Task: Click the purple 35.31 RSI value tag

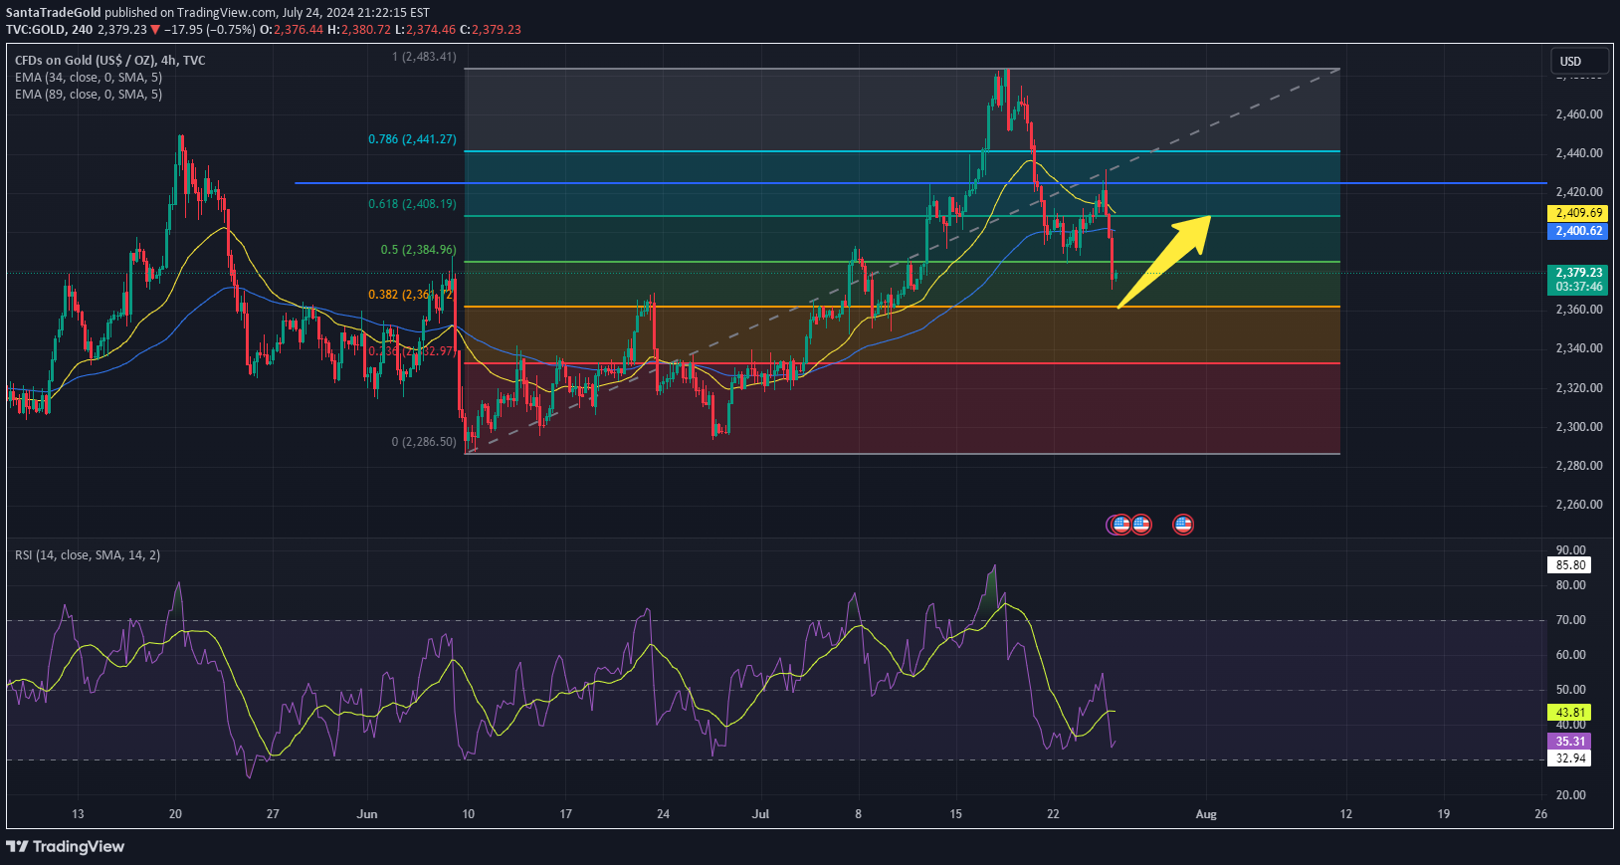Action: coord(1570,742)
